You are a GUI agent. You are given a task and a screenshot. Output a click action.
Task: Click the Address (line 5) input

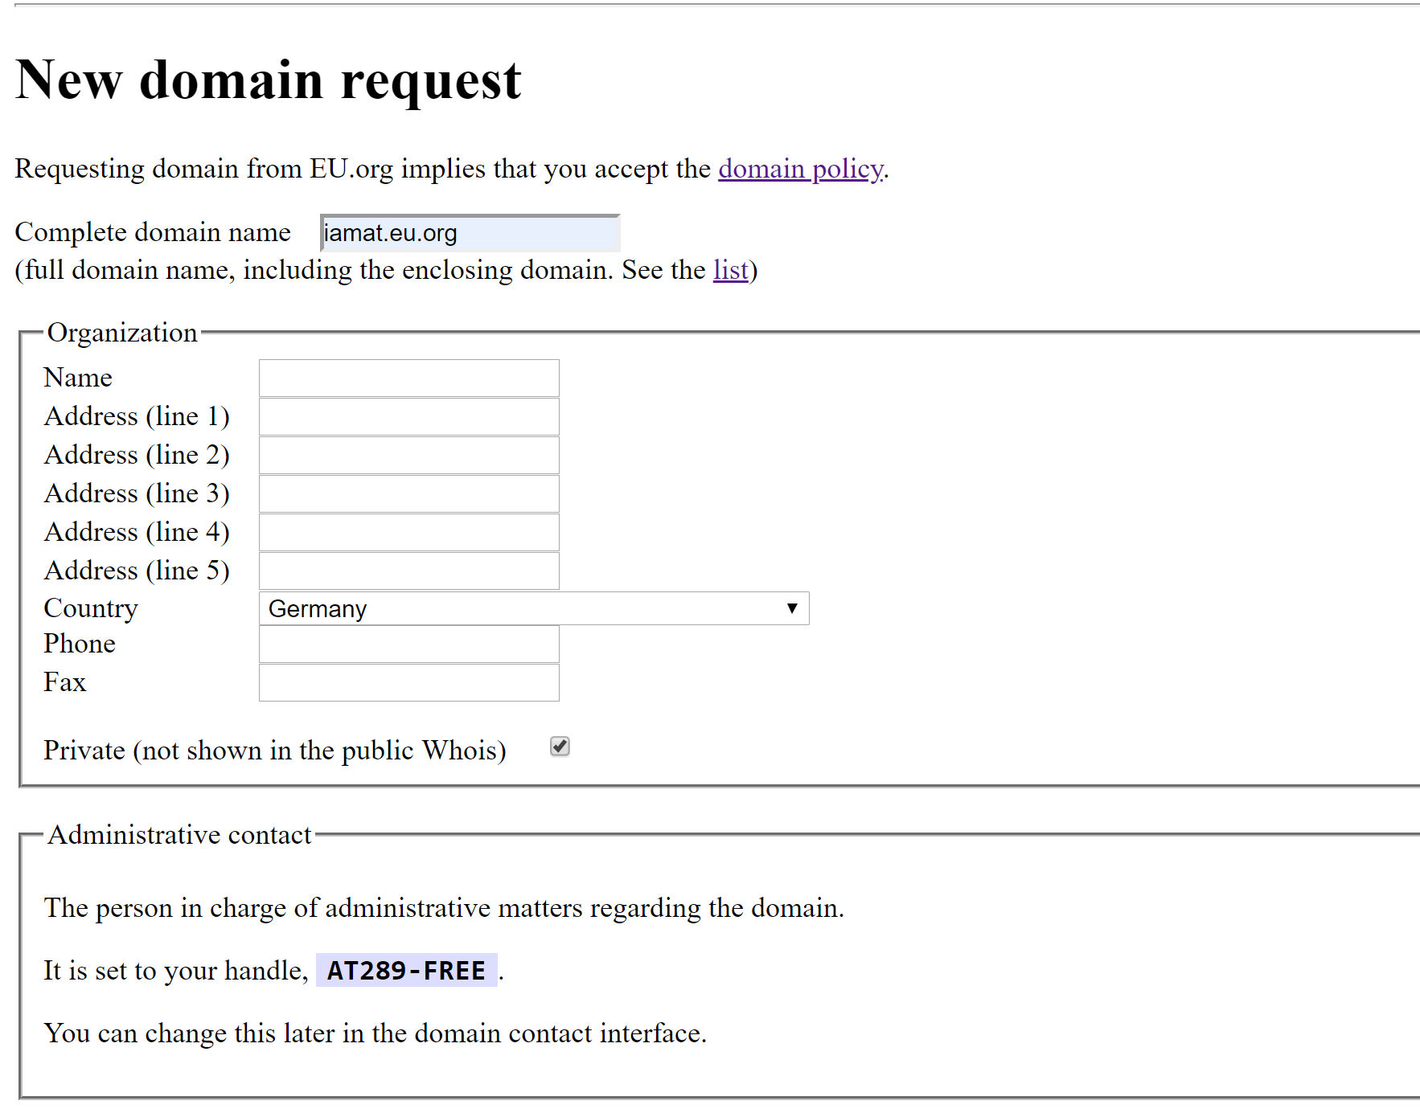tap(408, 571)
